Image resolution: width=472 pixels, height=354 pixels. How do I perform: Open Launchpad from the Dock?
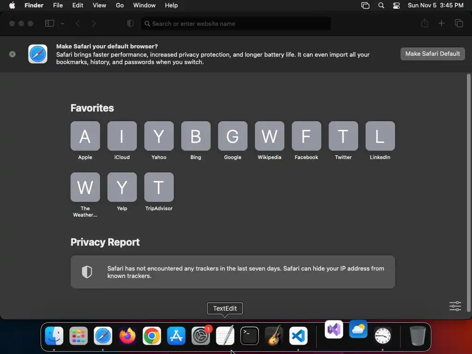(78, 336)
